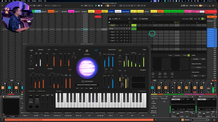The image size is (218, 122).
Task: Mute Track 2 in omniGRID
Action: 127,32
